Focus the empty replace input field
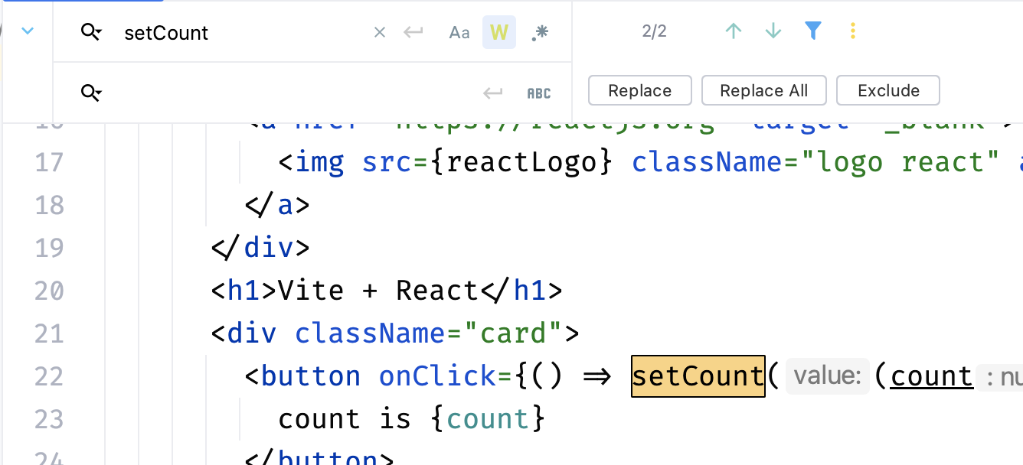Screen dimensions: 1023x465 click(291, 93)
